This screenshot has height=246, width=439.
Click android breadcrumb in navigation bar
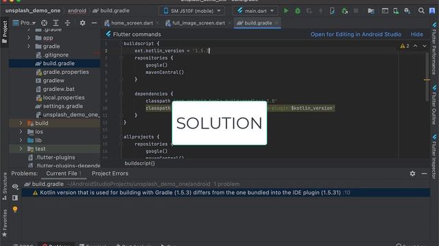click(77, 11)
